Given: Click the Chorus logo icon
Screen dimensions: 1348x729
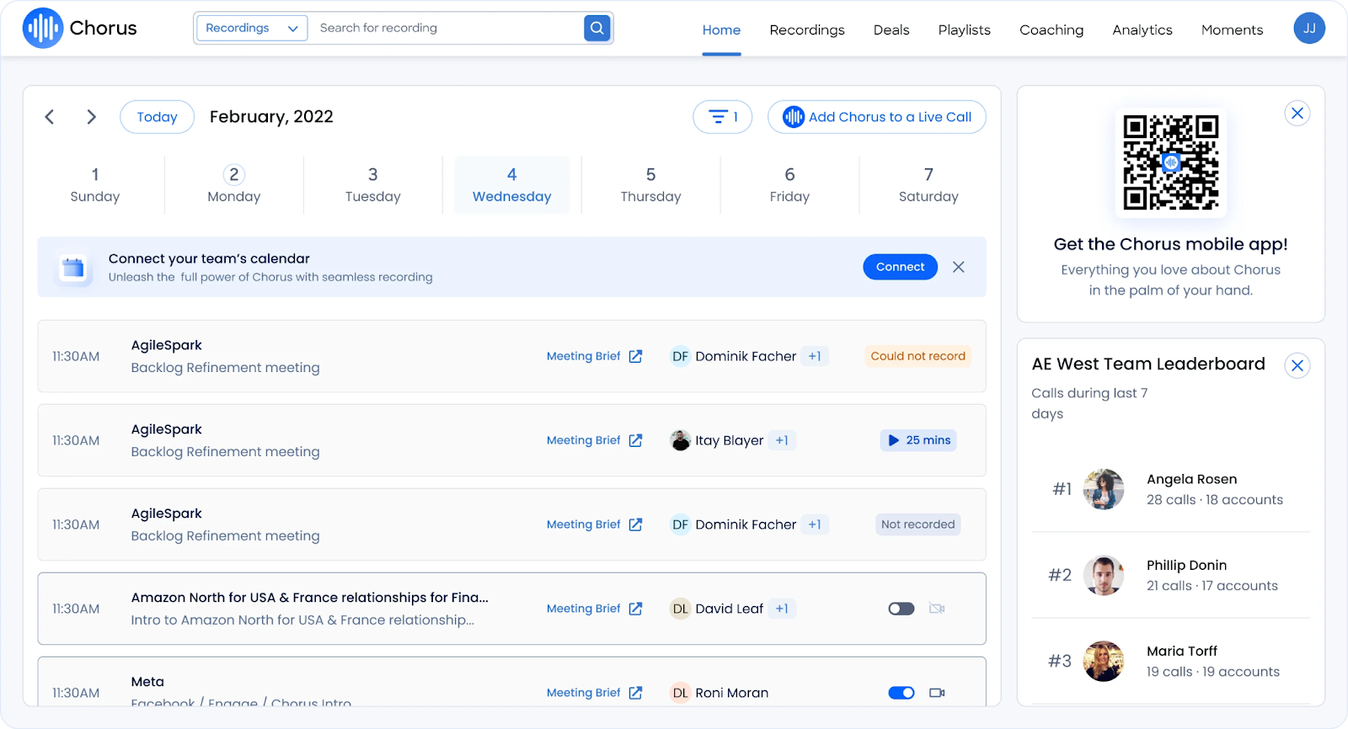Looking at the screenshot, I should pyautogui.click(x=43, y=29).
